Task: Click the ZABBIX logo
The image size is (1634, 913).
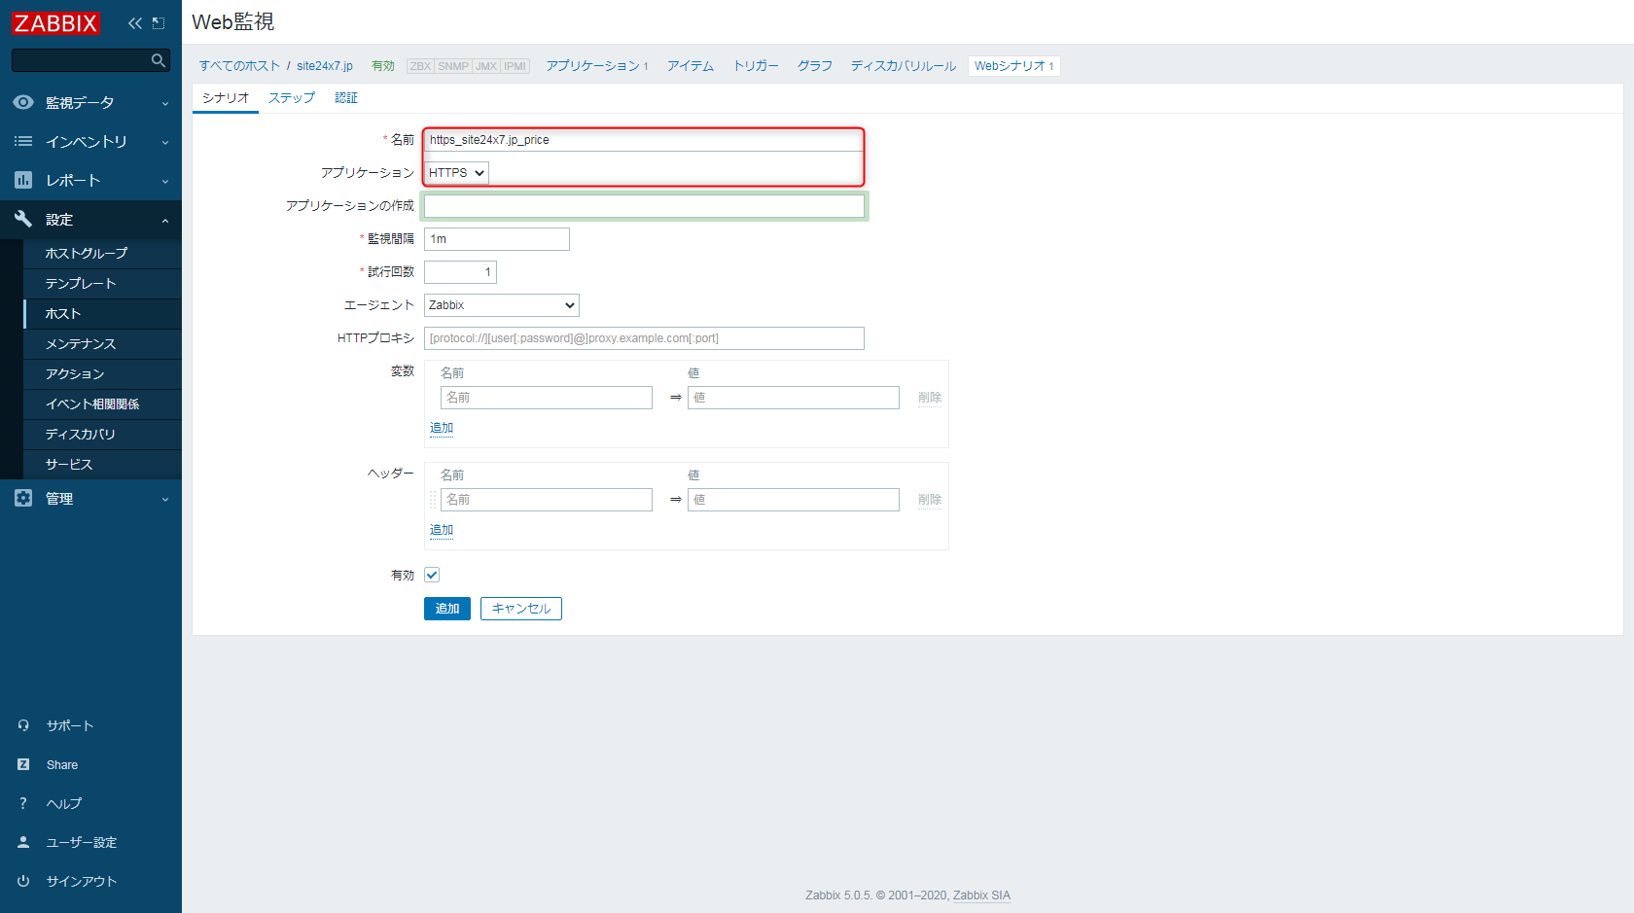Action: click(55, 22)
